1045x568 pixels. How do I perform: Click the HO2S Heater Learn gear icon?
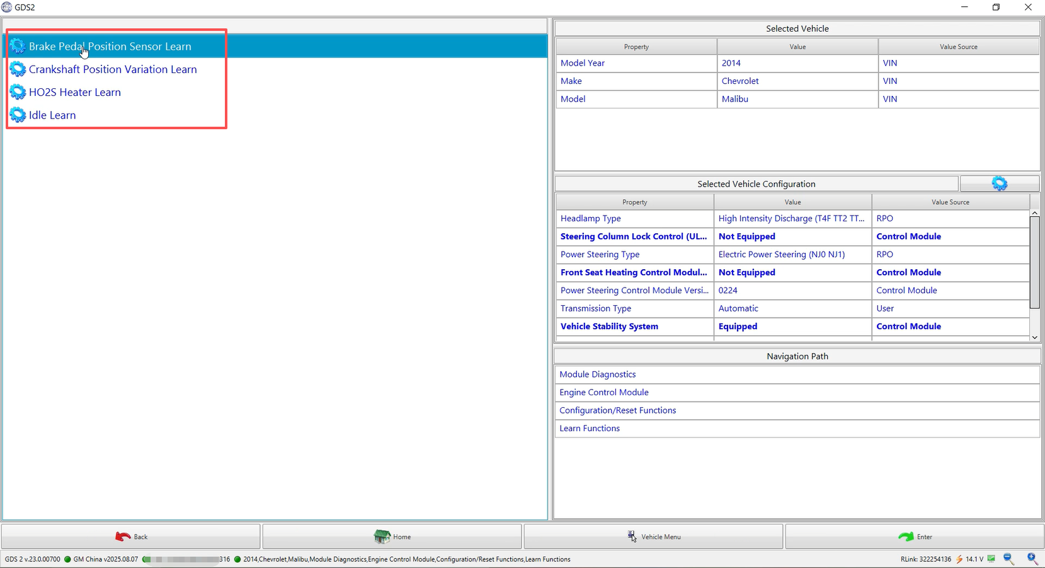[x=18, y=93]
